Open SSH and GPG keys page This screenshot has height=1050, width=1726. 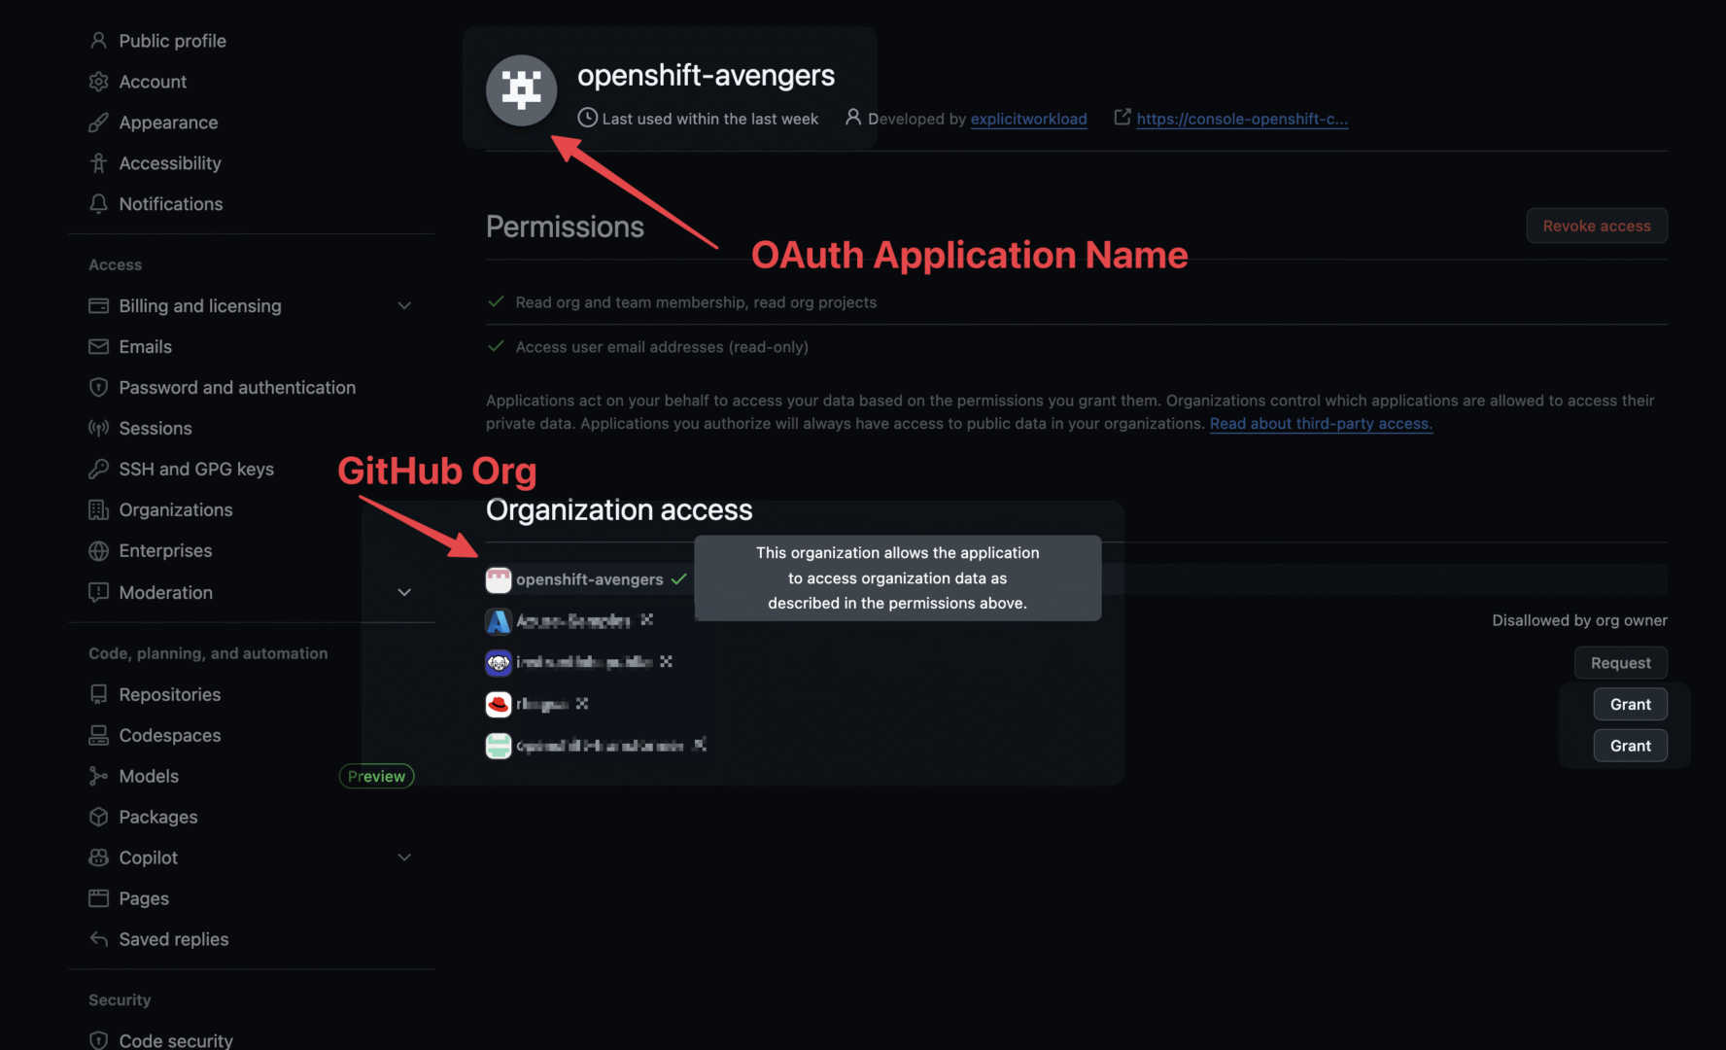(x=196, y=470)
